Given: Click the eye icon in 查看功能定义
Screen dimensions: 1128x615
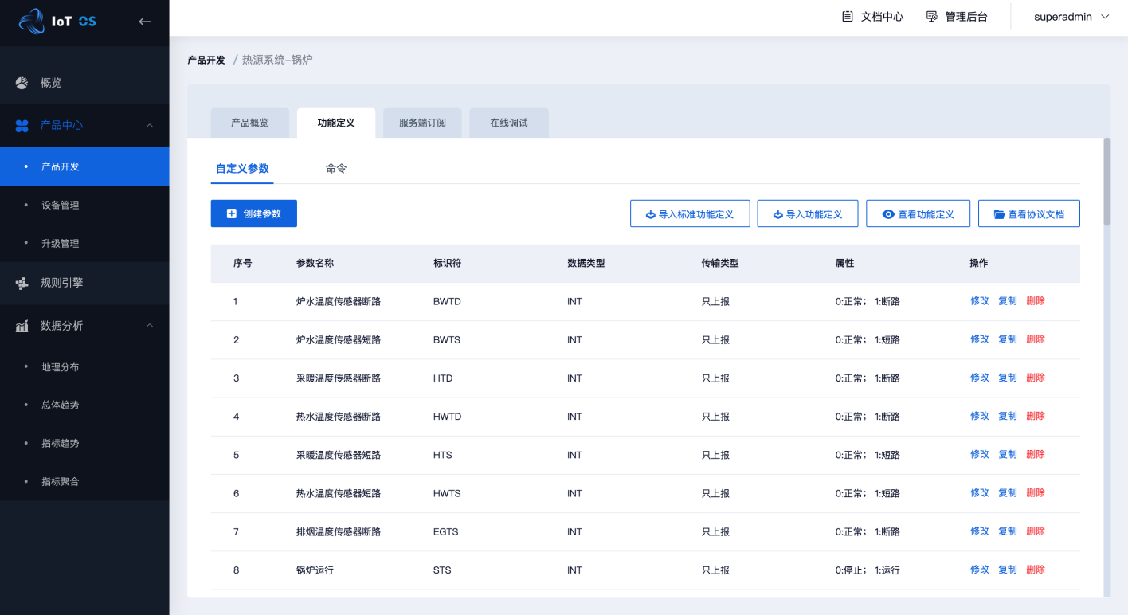Looking at the screenshot, I should [x=888, y=214].
